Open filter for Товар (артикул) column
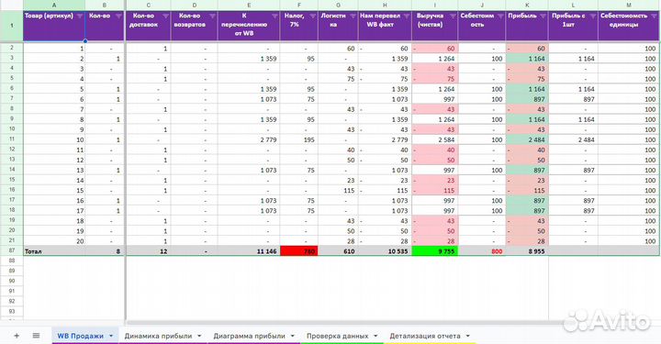The height and width of the screenshot is (344, 661). 80,16
